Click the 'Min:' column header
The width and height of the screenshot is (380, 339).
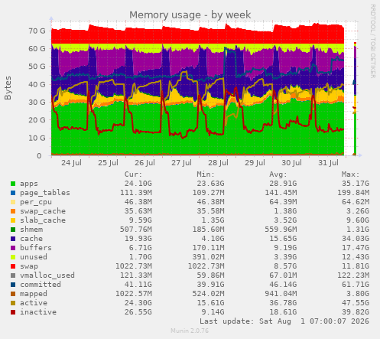[x=206, y=174]
